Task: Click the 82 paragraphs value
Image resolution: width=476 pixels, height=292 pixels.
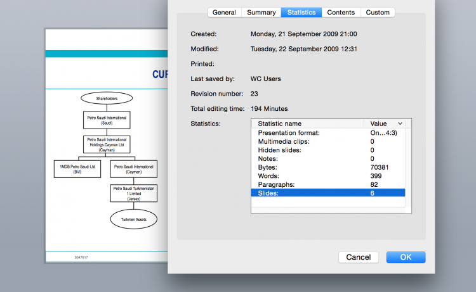Action: click(x=374, y=184)
